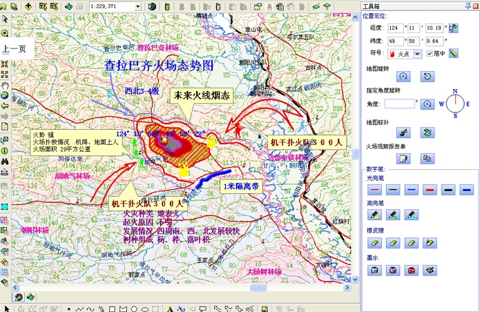
Task: Expand the 火点 symbol dropdown
Action: coord(420,54)
